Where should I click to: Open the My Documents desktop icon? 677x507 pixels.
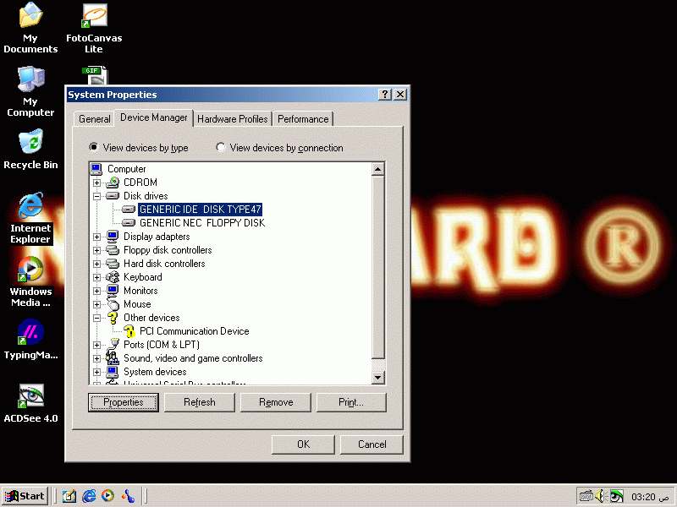click(x=30, y=28)
